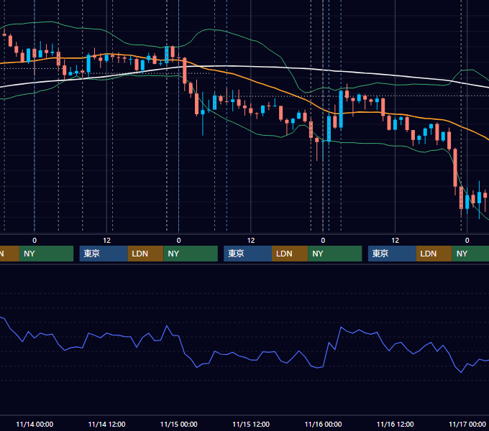
Task: Click the 11/15 00:00 date label
Action: (178, 424)
